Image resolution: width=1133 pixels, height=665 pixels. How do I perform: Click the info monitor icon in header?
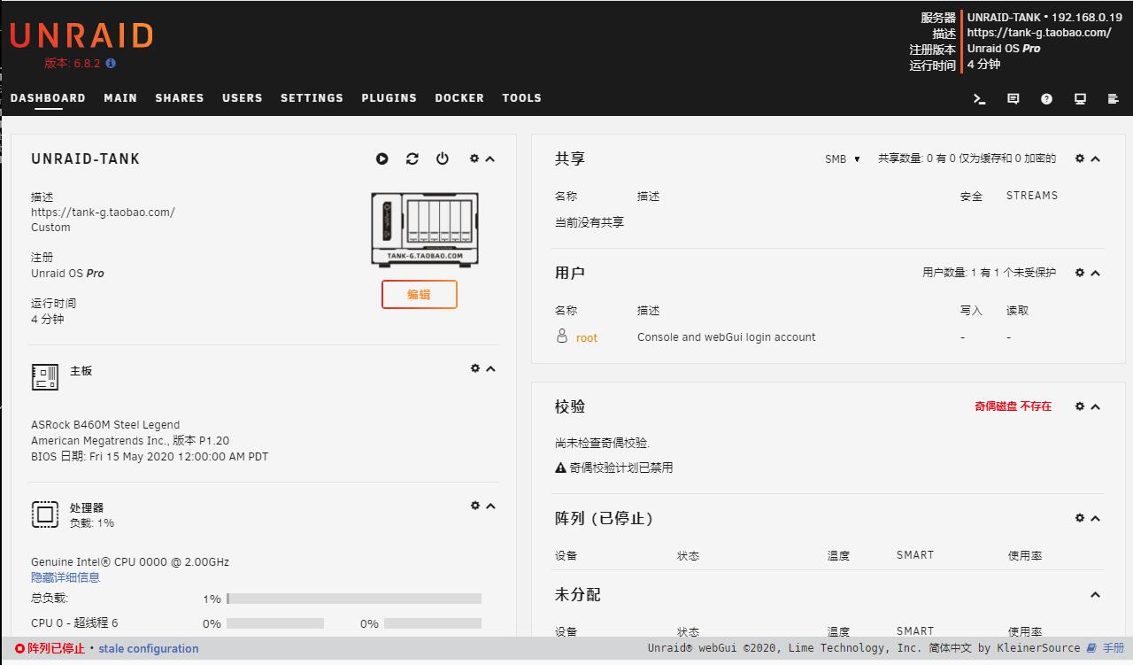[1080, 99]
